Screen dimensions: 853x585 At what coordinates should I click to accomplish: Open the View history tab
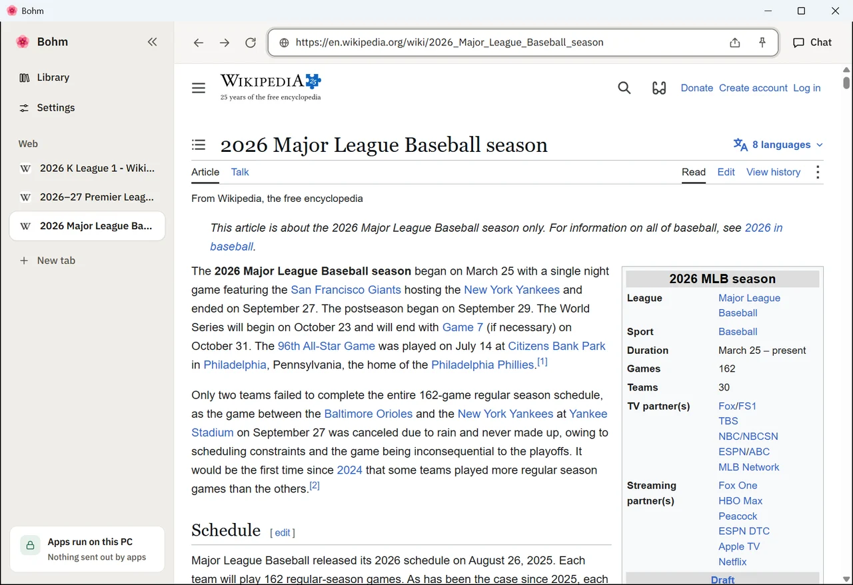[773, 172]
